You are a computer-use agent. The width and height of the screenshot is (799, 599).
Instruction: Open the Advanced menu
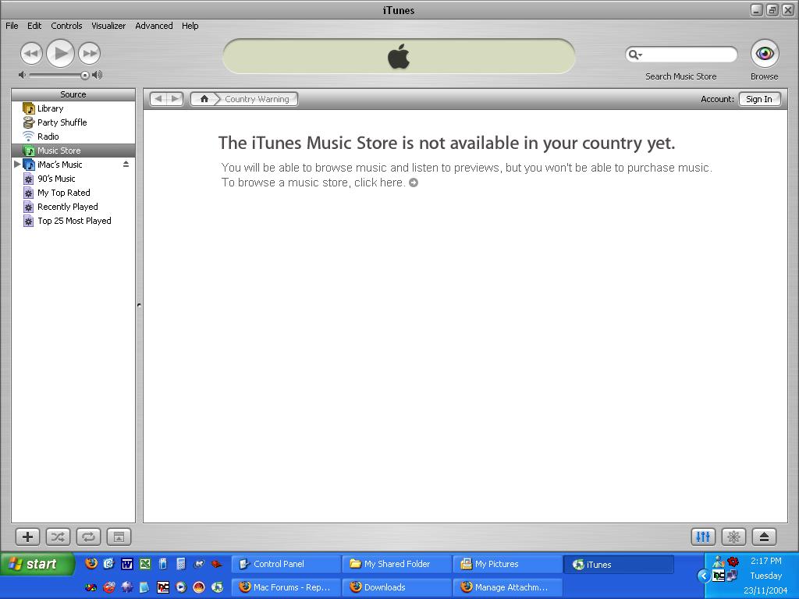pos(154,26)
